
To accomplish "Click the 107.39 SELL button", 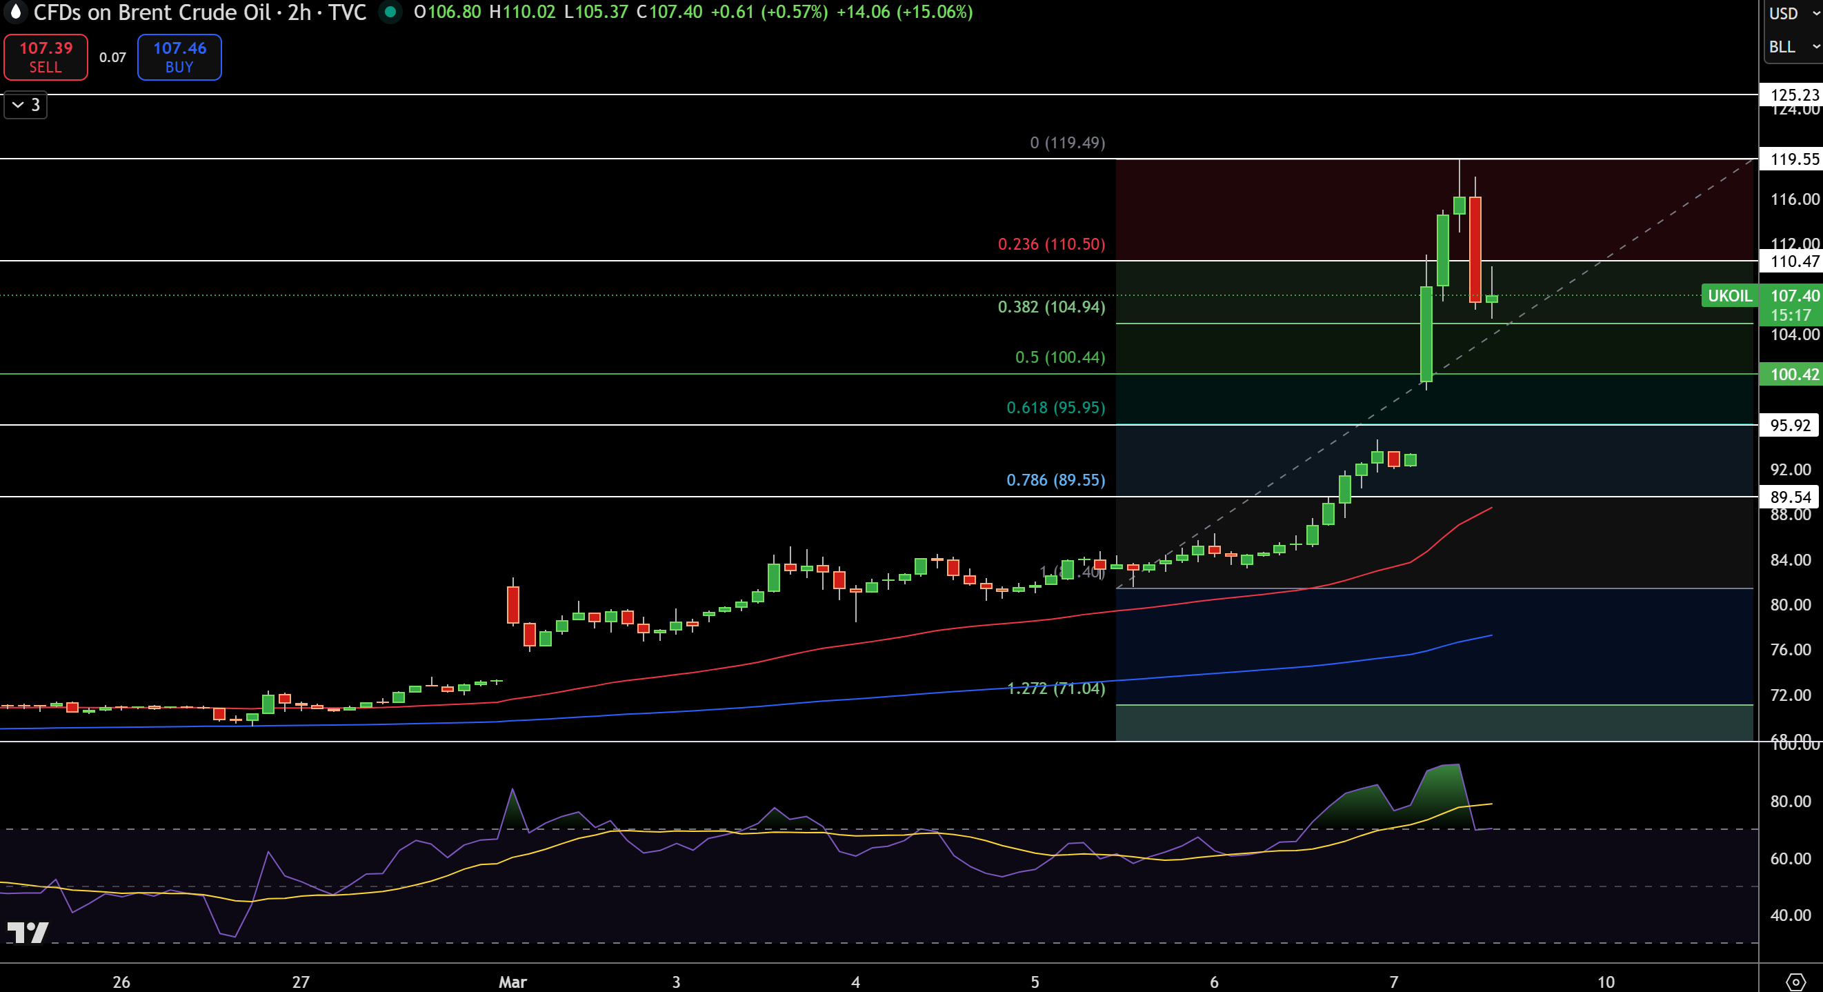I will (46, 57).
